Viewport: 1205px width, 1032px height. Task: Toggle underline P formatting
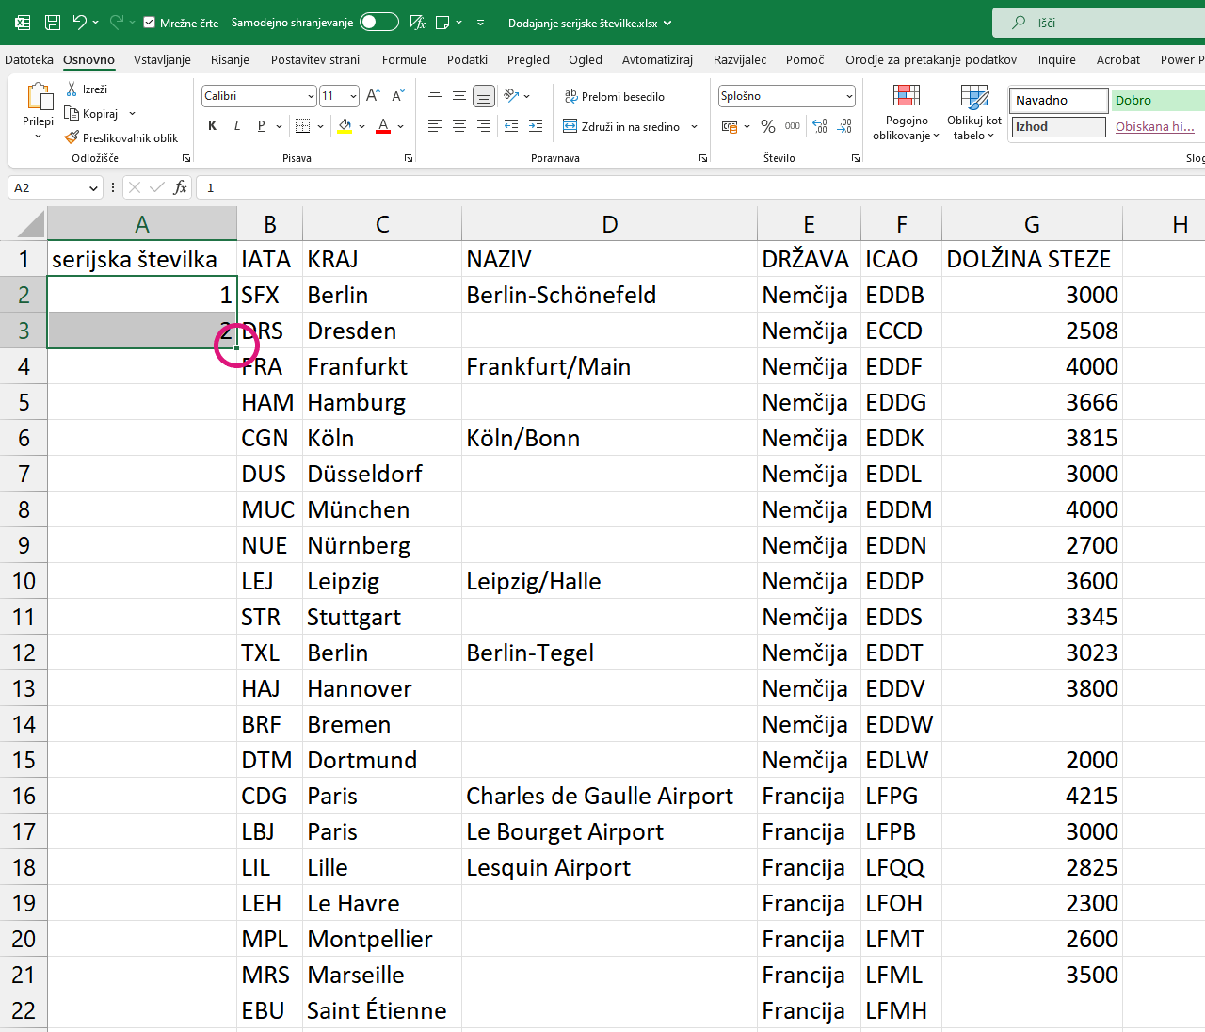point(261,126)
